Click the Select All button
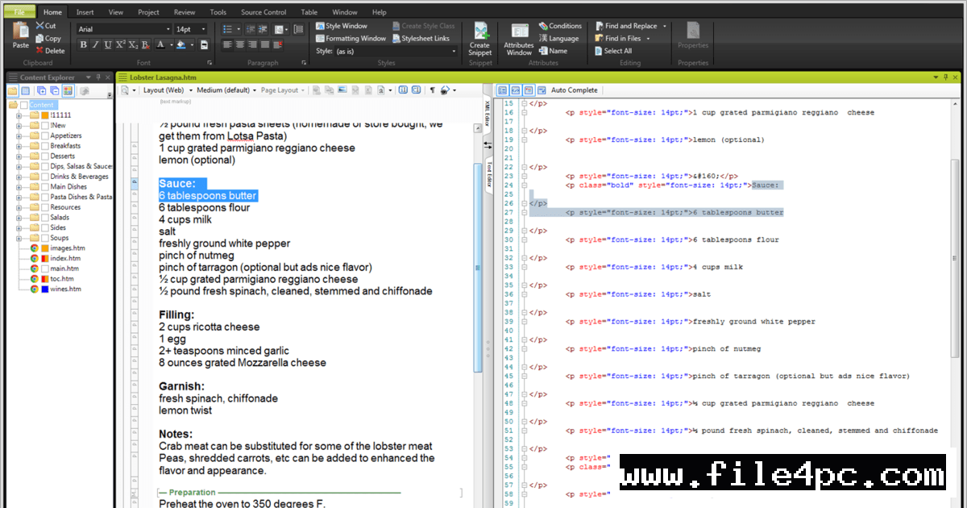Viewport: 967px width, 508px height. (x=613, y=51)
